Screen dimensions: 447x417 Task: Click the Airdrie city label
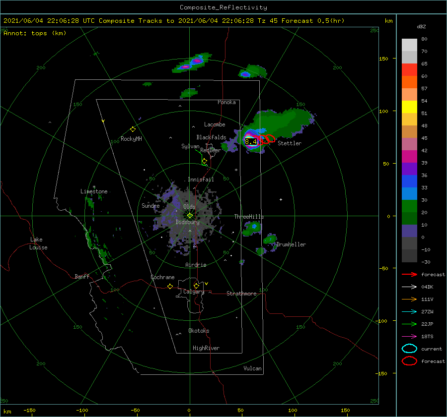tap(196, 265)
